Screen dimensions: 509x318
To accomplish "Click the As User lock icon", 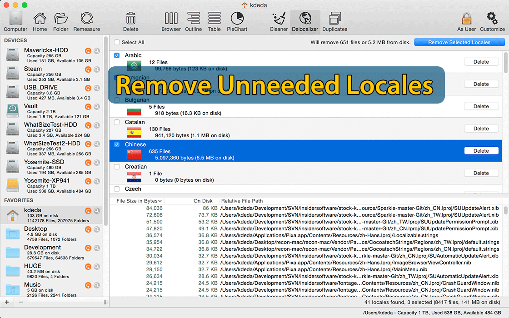I will coord(467,19).
